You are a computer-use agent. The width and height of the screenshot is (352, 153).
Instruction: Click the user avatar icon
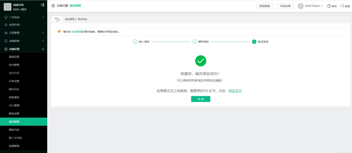coord(301,6)
